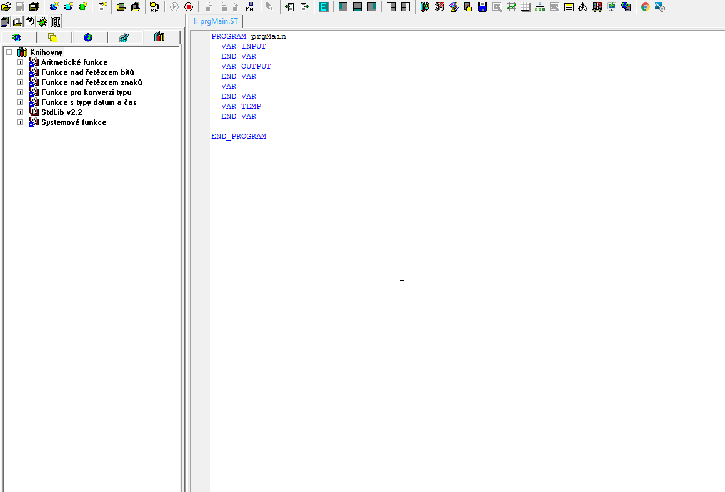Collapse the Knihovny root node
725x492 pixels.
pos(9,52)
